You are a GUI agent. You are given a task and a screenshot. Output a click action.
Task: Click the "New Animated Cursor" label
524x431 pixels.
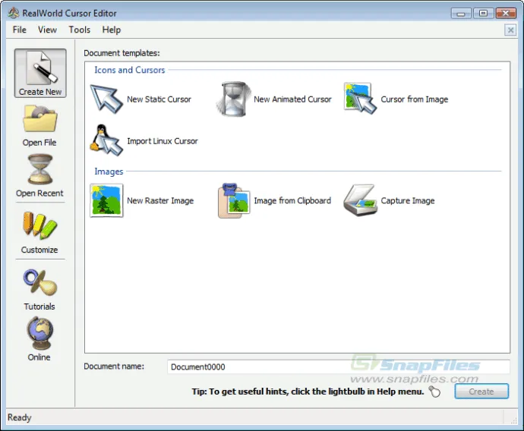tap(292, 99)
